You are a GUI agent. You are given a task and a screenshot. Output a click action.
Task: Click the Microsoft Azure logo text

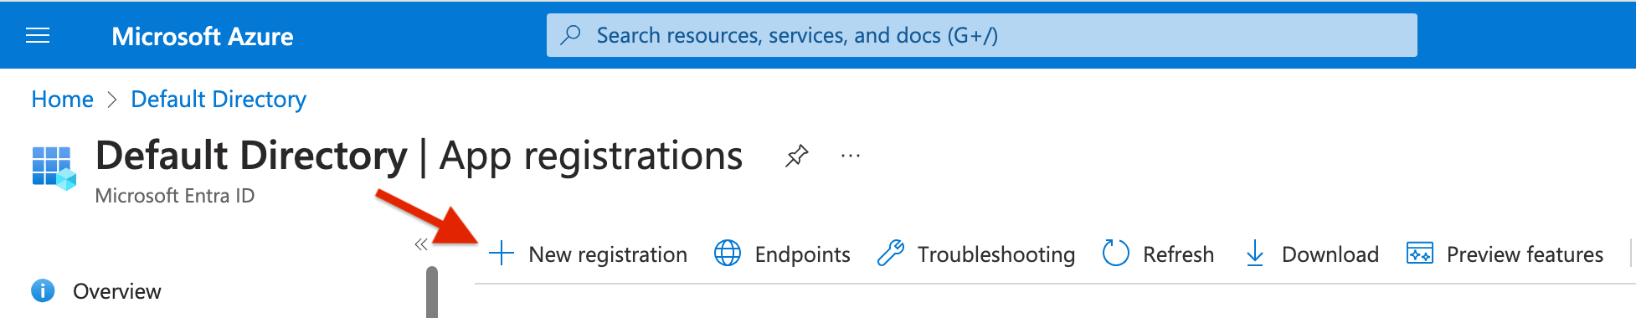click(203, 36)
